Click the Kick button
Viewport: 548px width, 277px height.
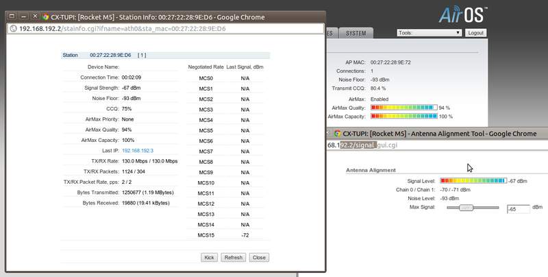pos(209,257)
